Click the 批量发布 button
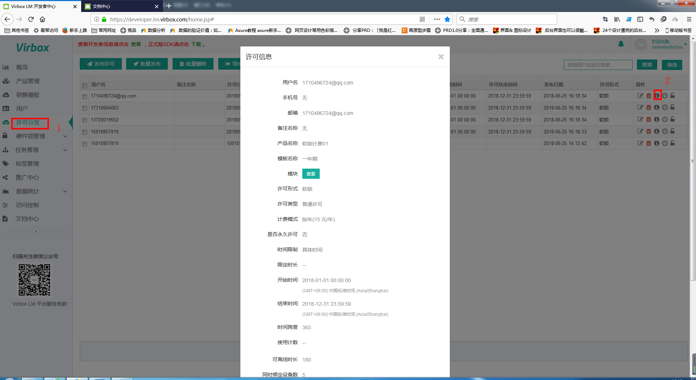Image resolution: width=696 pixels, height=380 pixels. (147, 64)
